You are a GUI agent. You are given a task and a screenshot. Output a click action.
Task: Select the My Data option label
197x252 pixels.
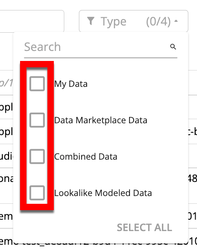71,84
